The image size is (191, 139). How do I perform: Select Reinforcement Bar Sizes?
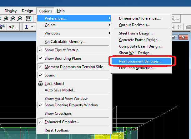141,61
